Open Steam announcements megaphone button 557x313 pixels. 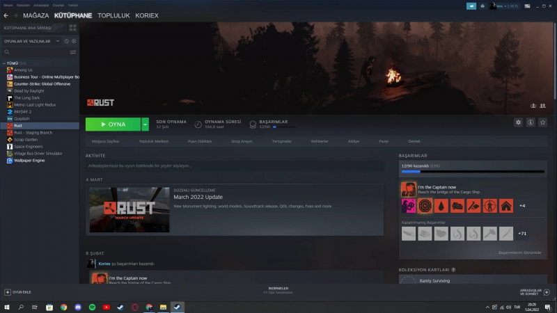(471, 6)
